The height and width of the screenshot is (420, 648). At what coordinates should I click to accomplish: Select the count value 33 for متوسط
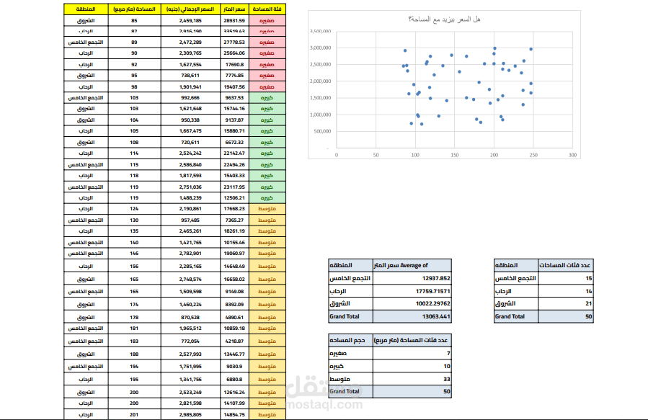(412, 379)
